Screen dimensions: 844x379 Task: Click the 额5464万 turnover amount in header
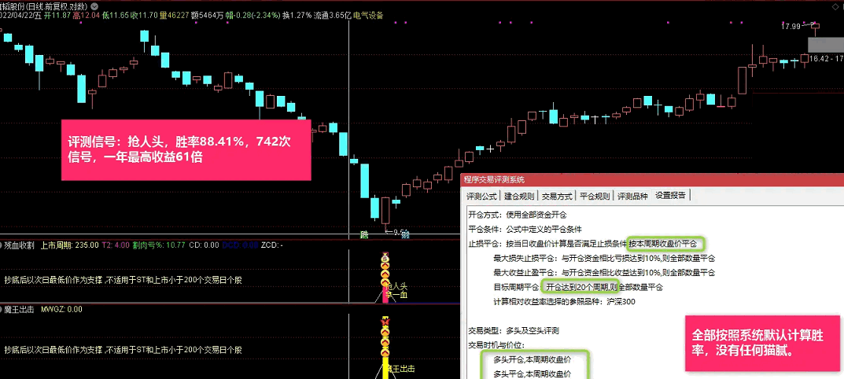pyautogui.click(x=207, y=15)
